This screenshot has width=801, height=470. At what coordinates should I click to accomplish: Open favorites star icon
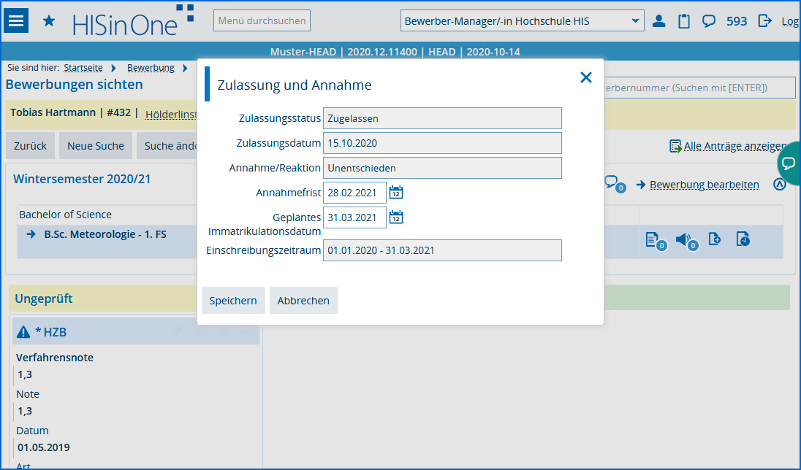click(49, 21)
